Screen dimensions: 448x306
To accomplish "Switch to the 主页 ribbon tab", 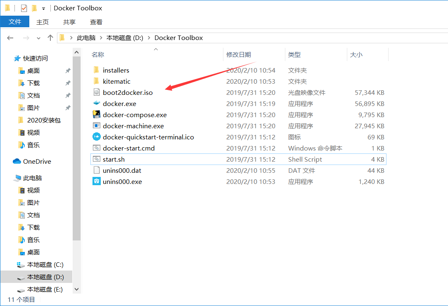I will (x=43, y=22).
